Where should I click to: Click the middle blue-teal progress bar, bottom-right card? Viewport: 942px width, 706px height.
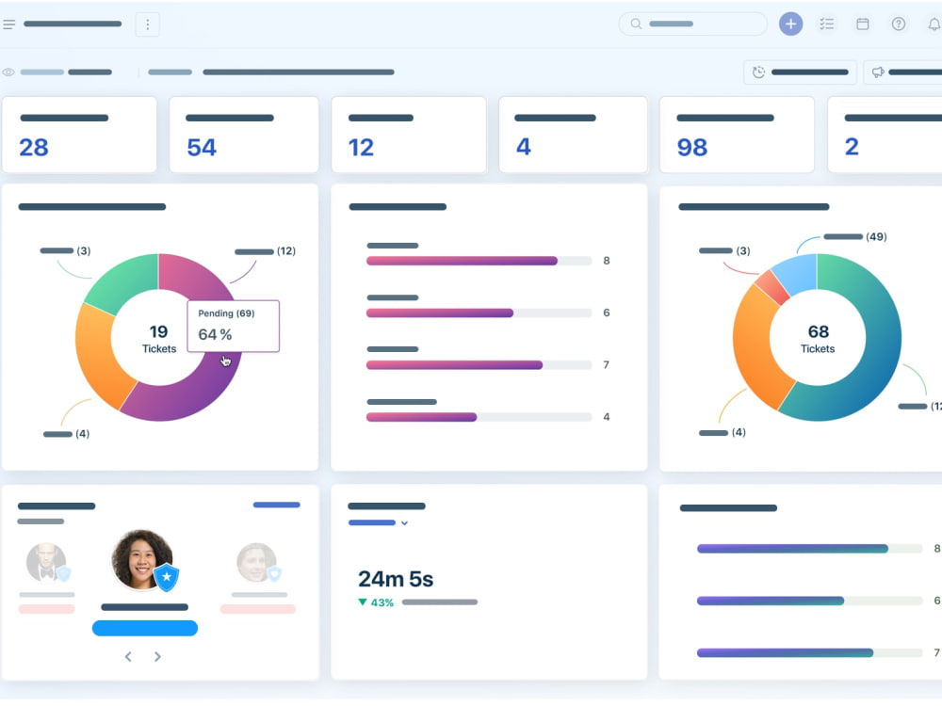click(809, 601)
